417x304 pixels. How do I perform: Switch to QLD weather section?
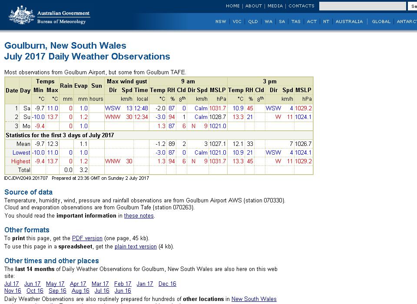253,22
